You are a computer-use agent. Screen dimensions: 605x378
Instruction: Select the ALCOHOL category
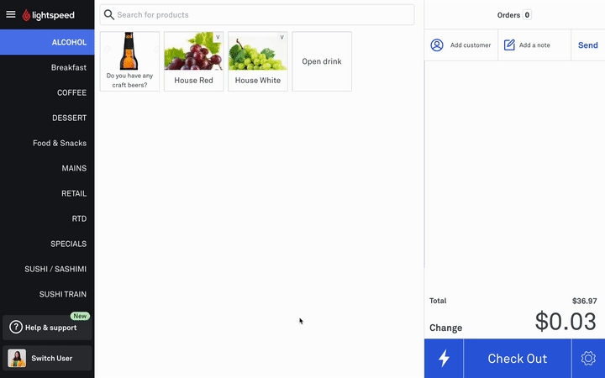click(x=47, y=42)
